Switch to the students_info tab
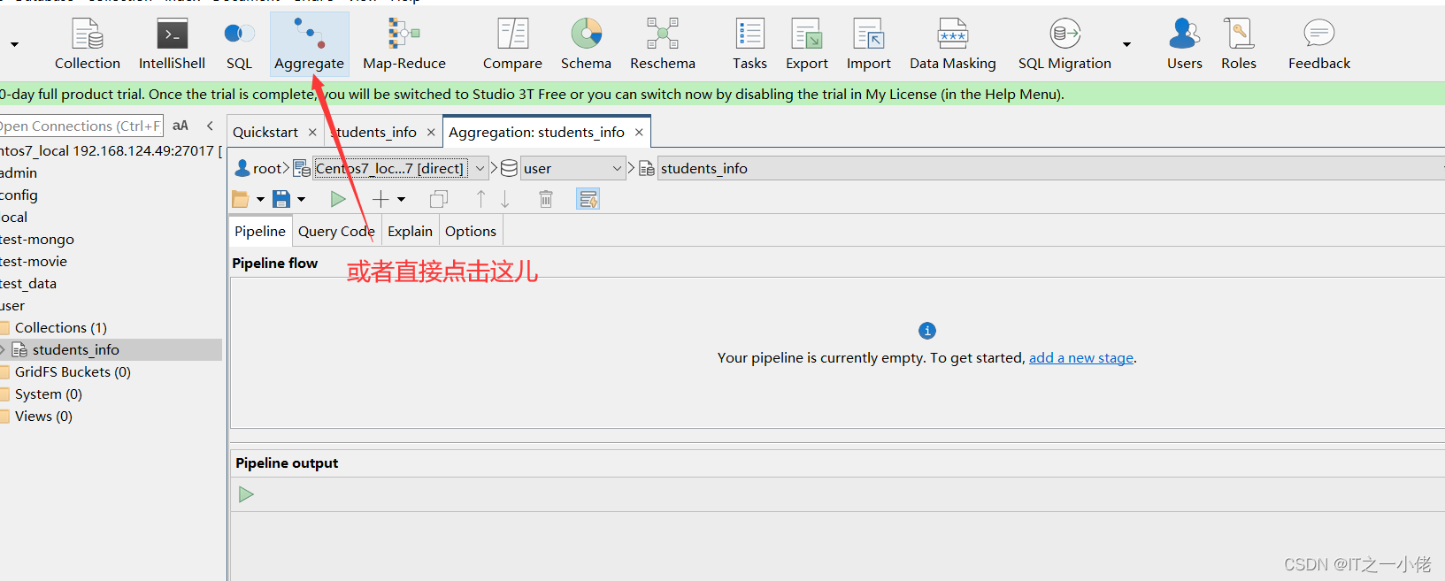The width and height of the screenshot is (1445, 581). click(x=373, y=132)
